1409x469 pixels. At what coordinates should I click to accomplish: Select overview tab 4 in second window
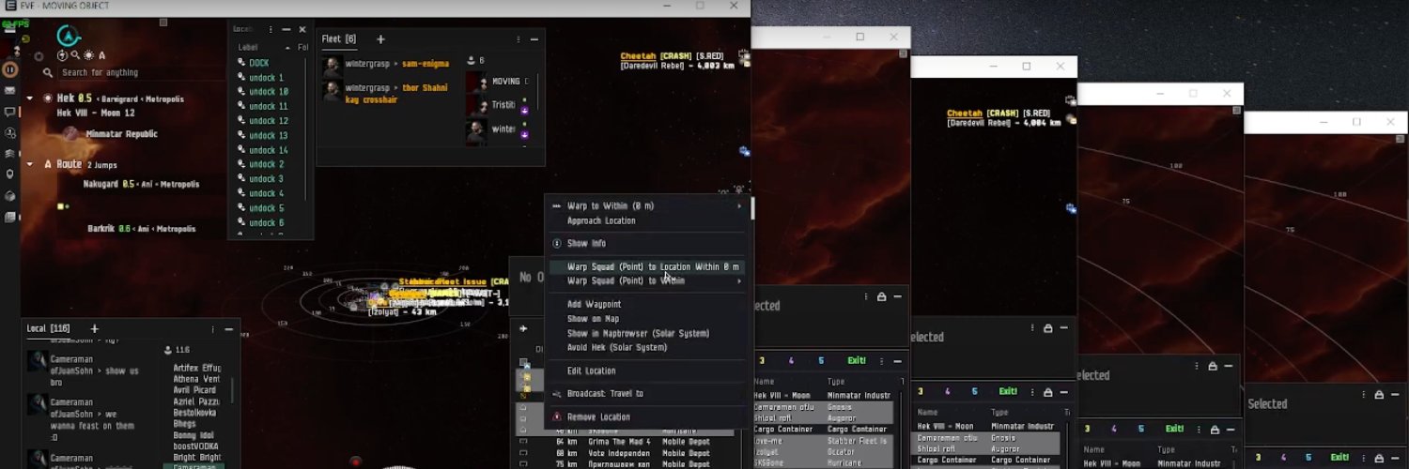coord(791,360)
